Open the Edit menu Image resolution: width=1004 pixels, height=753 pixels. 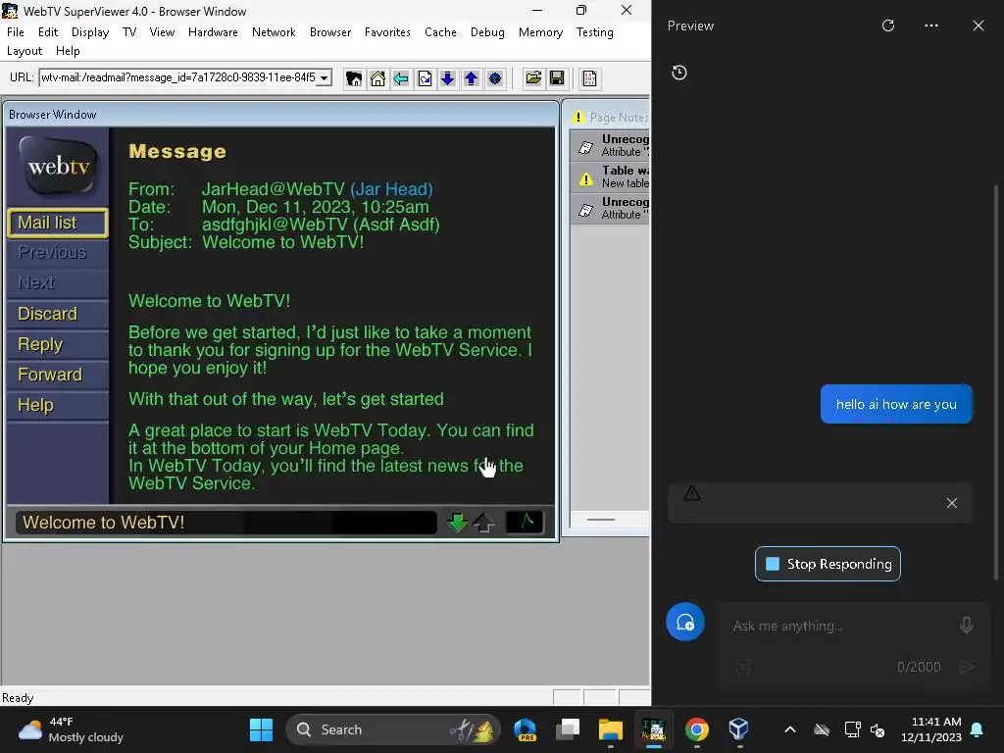point(48,32)
